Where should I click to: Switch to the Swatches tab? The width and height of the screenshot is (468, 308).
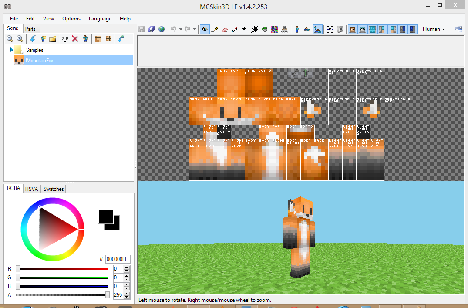54,189
